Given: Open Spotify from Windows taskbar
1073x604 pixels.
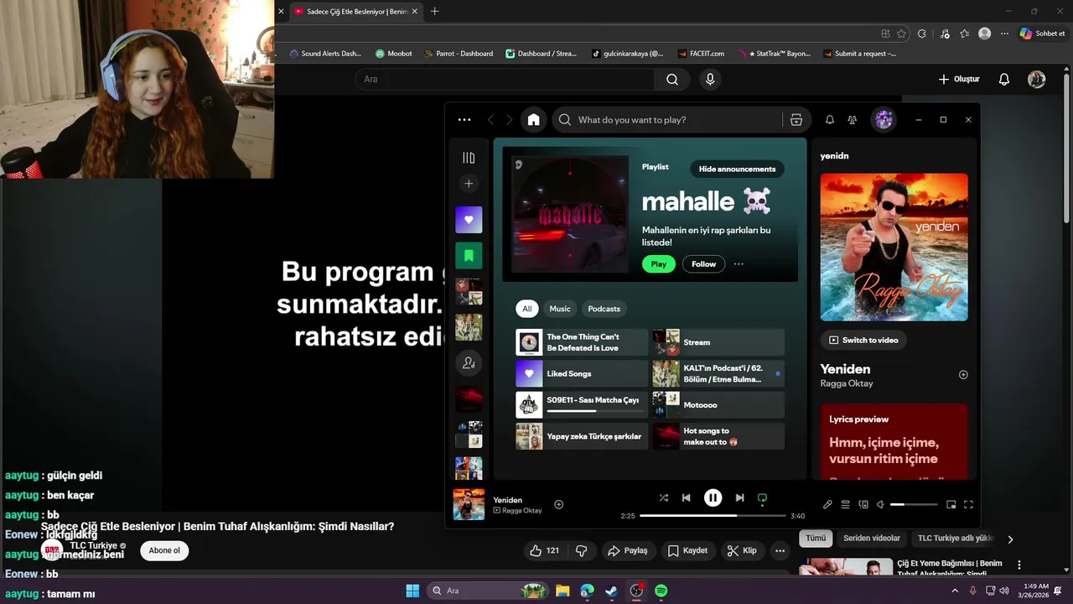Looking at the screenshot, I should [661, 591].
